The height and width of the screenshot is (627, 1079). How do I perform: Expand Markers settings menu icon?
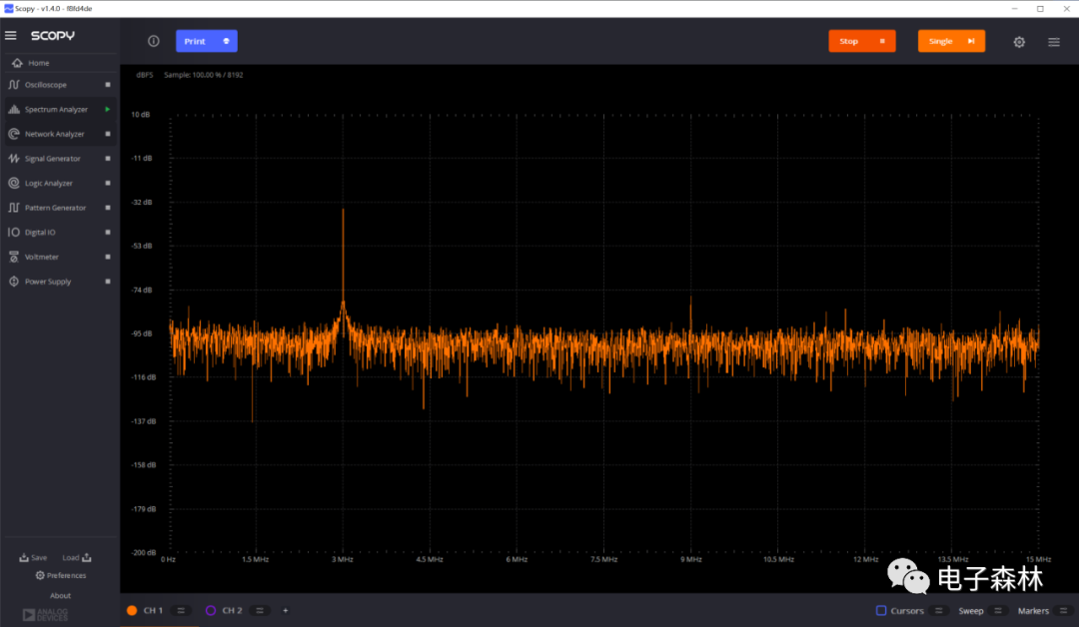[x=1063, y=610]
